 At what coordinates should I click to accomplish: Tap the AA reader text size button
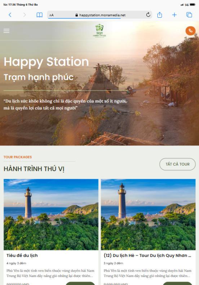click(x=52, y=15)
